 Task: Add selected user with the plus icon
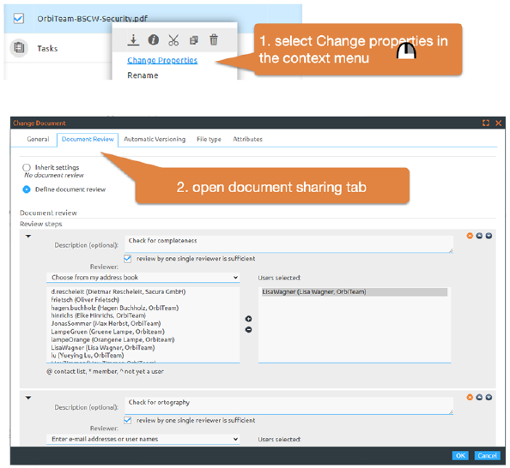(x=248, y=319)
